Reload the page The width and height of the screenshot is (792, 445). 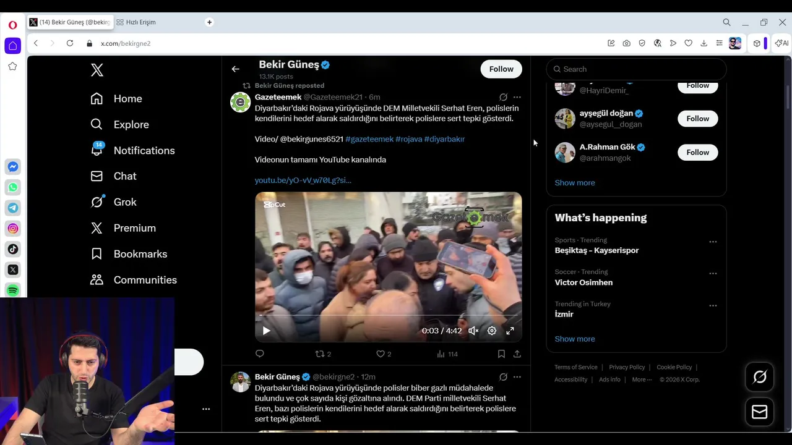70,43
